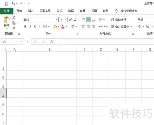Click the Save icon in quick access toolbar
The image size is (154, 125).
point(6,4)
